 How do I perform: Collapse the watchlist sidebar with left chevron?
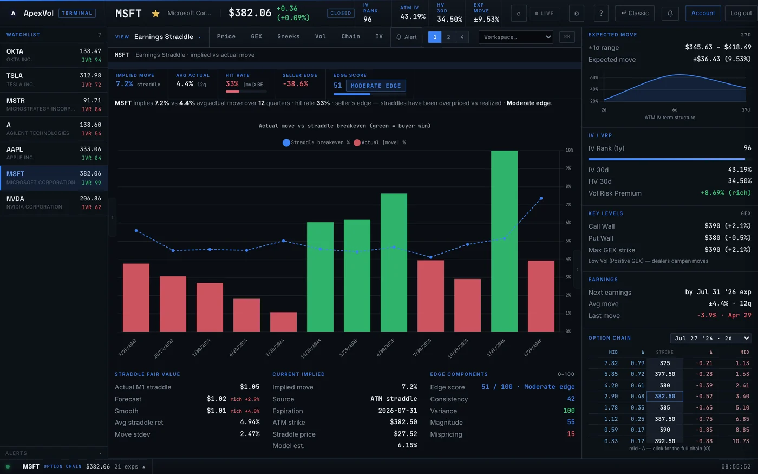pyautogui.click(x=113, y=217)
